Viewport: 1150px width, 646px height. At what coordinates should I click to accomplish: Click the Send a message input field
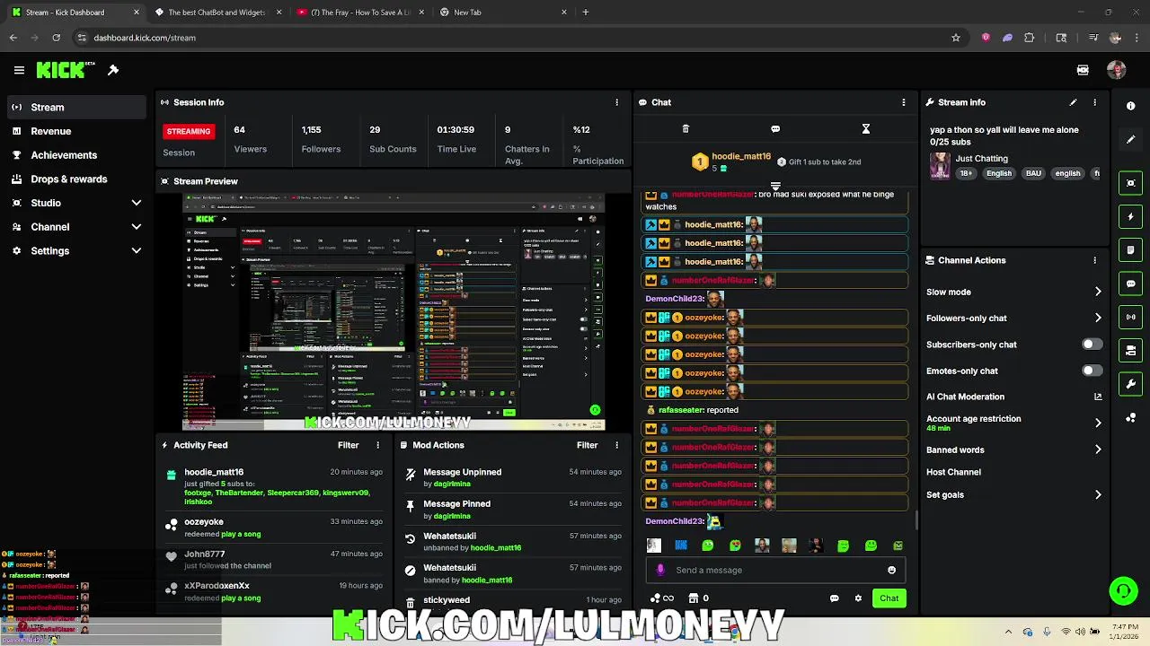click(774, 570)
